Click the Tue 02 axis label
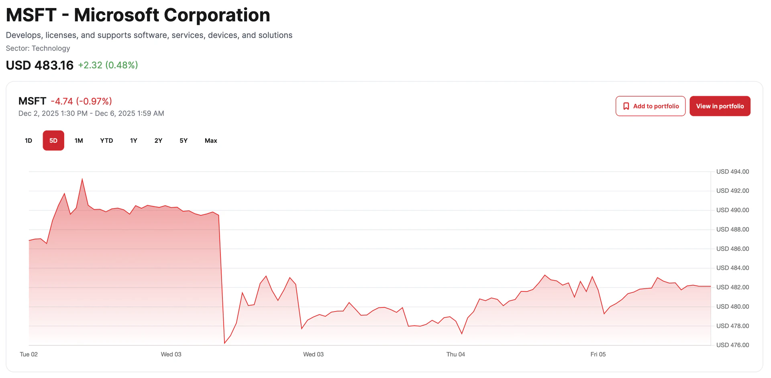The width and height of the screenshot is (771, 378). pyautogui.click(x=29, y=354)
